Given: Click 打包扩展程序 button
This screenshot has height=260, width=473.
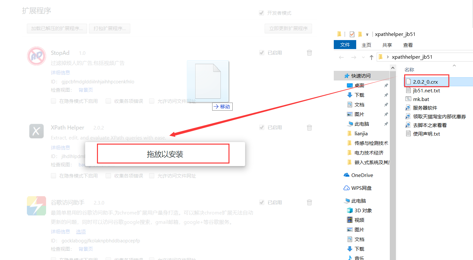Looking at the screenshot, I should [x=109, y=28].
